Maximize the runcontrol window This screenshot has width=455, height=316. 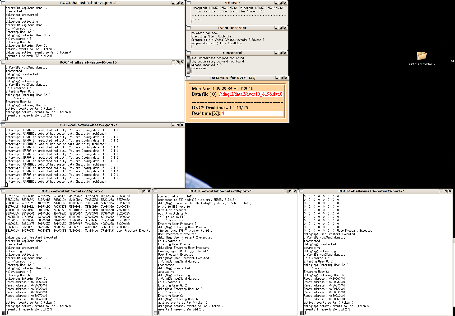(281, 53)
